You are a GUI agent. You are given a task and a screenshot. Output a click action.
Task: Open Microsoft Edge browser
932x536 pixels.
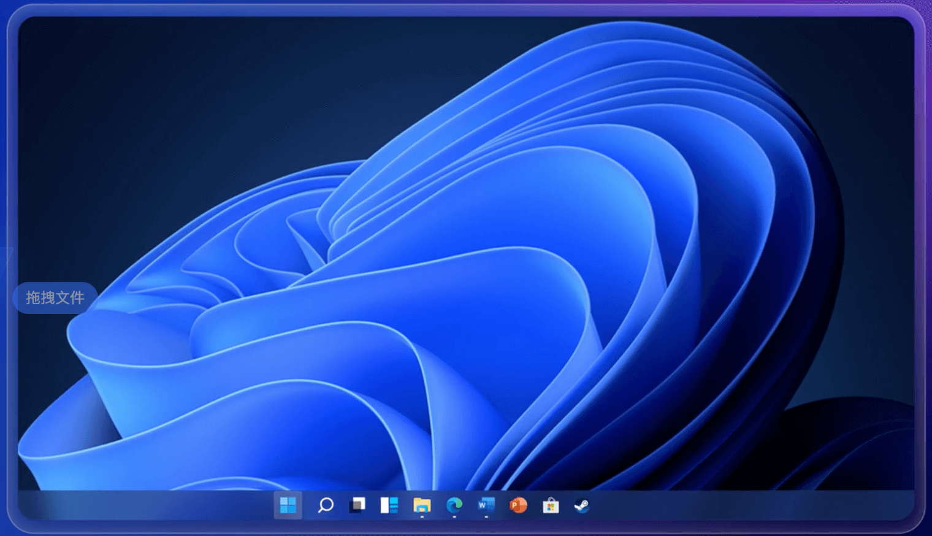(x=454, y=505)
